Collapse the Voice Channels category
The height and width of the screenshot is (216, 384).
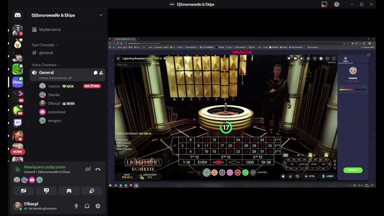tap(46, 65)
